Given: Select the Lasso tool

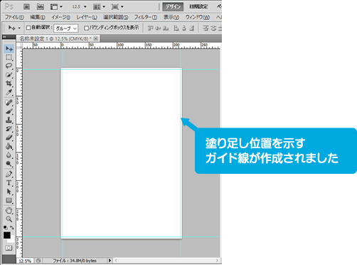Looking at the screenshot, I should click(x=9, y=66).
